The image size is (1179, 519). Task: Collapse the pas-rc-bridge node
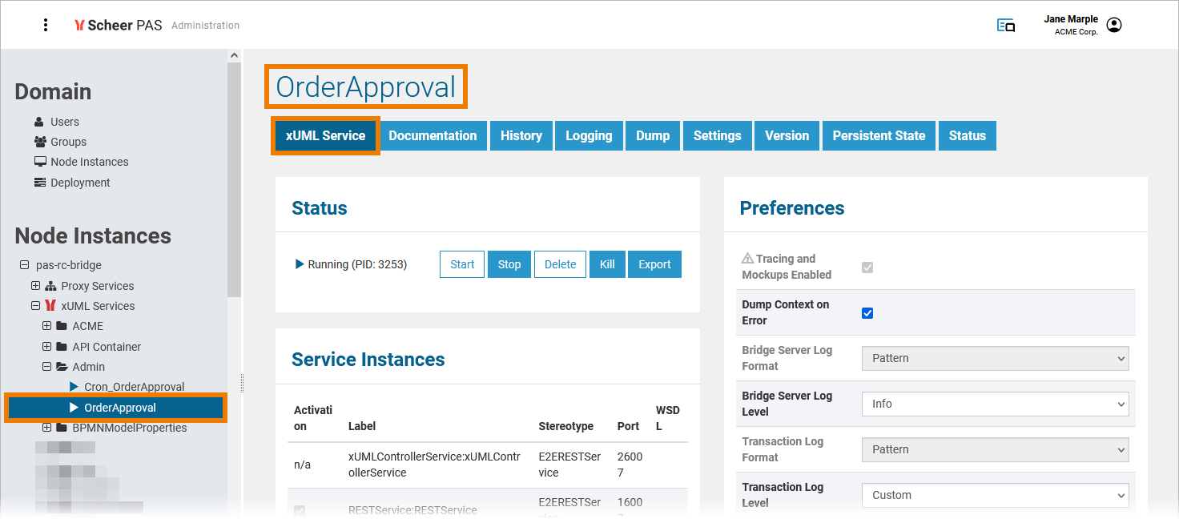pos(23,265)
